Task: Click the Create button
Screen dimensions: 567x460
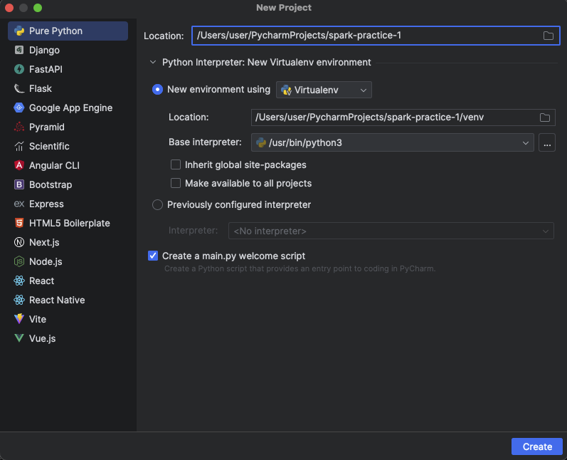Action: [537, 446]
